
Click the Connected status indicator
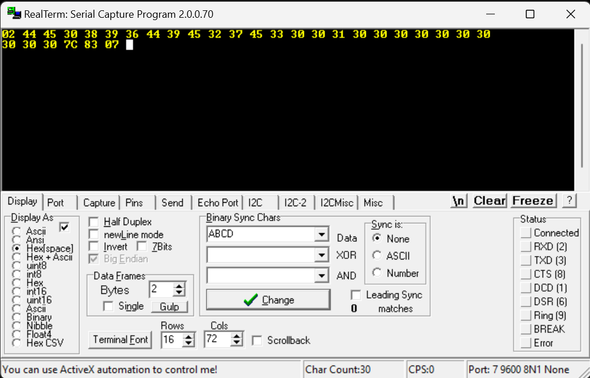(526, 233)
